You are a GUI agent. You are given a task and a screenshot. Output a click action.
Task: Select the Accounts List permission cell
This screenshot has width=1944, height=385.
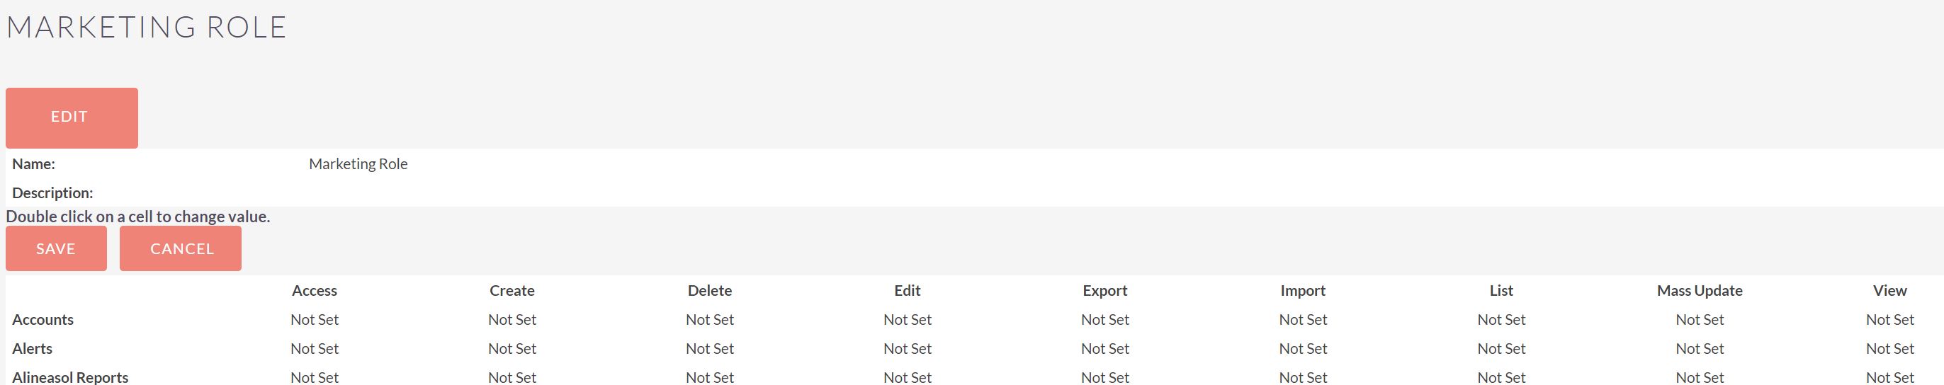[1502, 319]
